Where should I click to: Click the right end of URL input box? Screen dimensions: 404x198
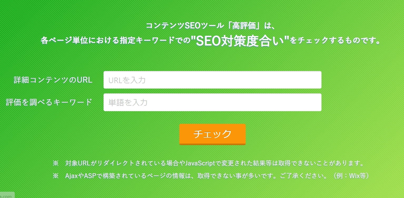point(316,80)
